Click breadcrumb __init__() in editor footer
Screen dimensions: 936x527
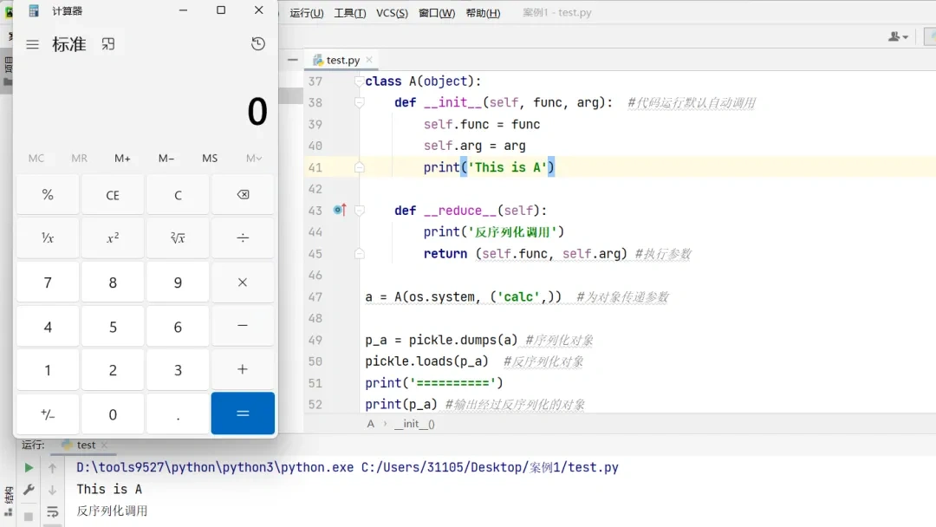(414, 424)
